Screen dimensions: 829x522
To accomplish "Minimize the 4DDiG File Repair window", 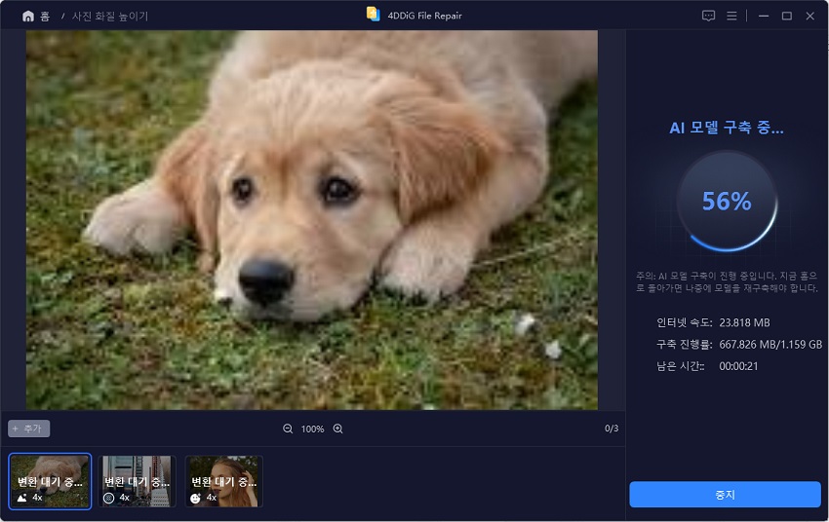I will pos(765,16).
